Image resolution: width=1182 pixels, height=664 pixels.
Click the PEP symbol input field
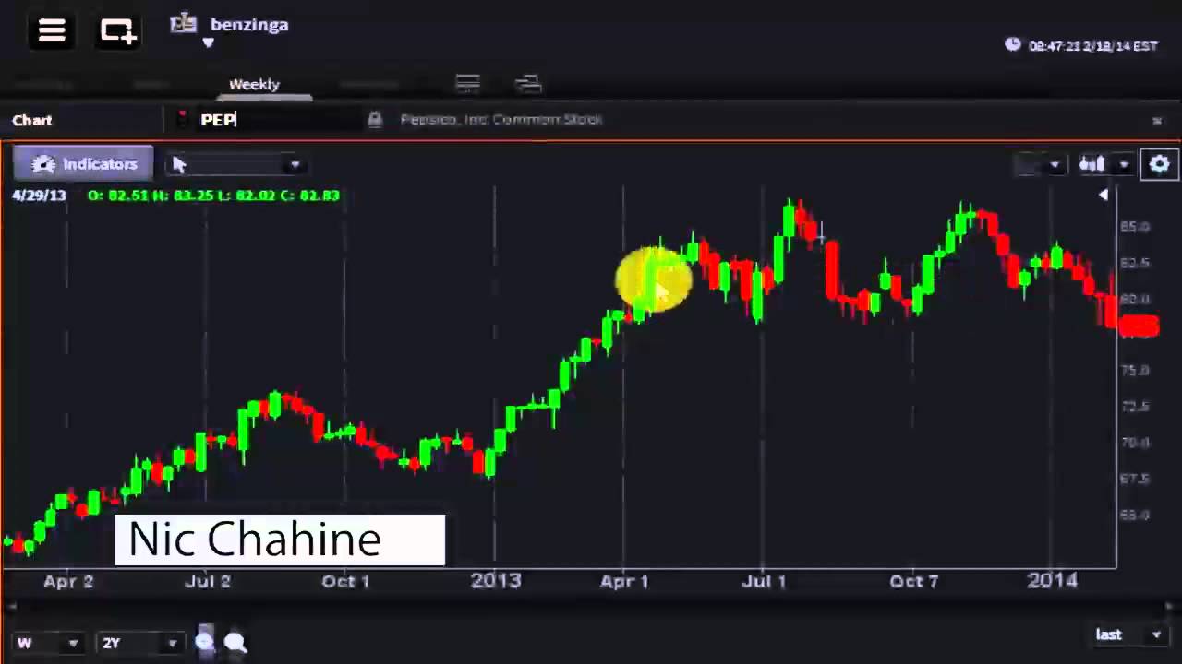click(277, 119)
